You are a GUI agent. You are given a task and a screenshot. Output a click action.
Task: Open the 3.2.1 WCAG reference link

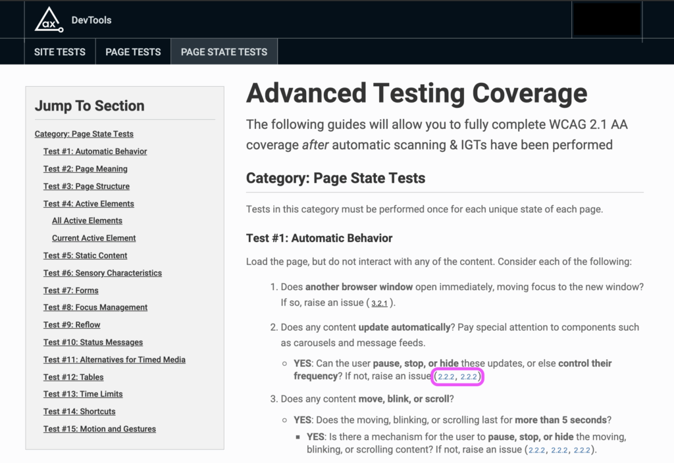click(380, 303)
